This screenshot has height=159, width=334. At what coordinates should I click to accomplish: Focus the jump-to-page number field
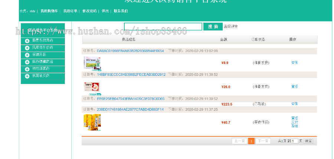(295, 141)
